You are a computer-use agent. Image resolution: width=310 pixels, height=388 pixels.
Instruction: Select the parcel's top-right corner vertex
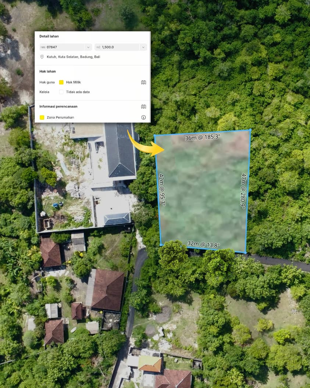tap(250, 130)
